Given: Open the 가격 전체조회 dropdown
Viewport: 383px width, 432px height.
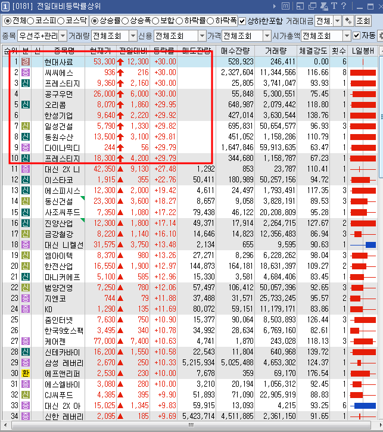Looking at the screenshot, I should tap(267, 36).
